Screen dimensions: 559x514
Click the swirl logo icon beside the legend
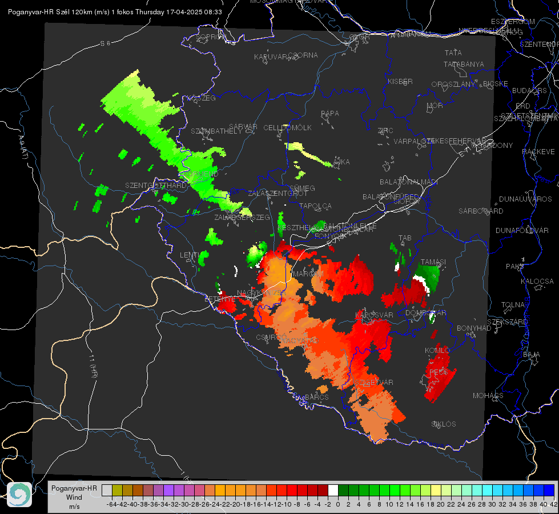click(x=19, y=495)
